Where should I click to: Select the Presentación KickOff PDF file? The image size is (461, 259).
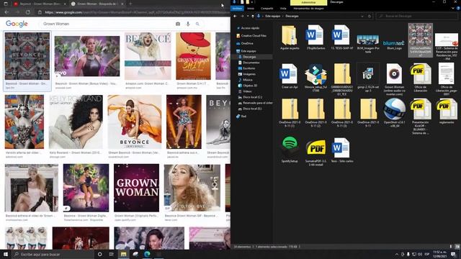[x=420, y=117]
